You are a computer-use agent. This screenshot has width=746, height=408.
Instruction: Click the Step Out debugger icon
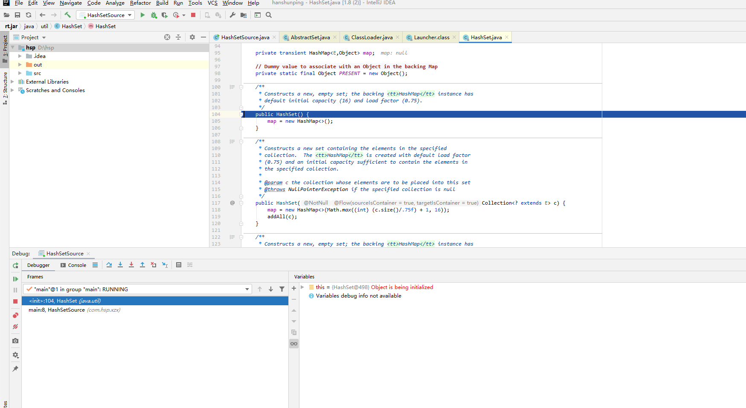click(142, 265)
